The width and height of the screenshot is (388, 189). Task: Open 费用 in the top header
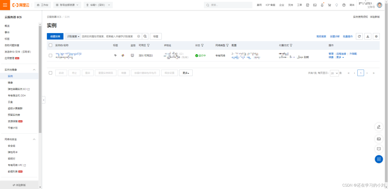coord(259,5)
